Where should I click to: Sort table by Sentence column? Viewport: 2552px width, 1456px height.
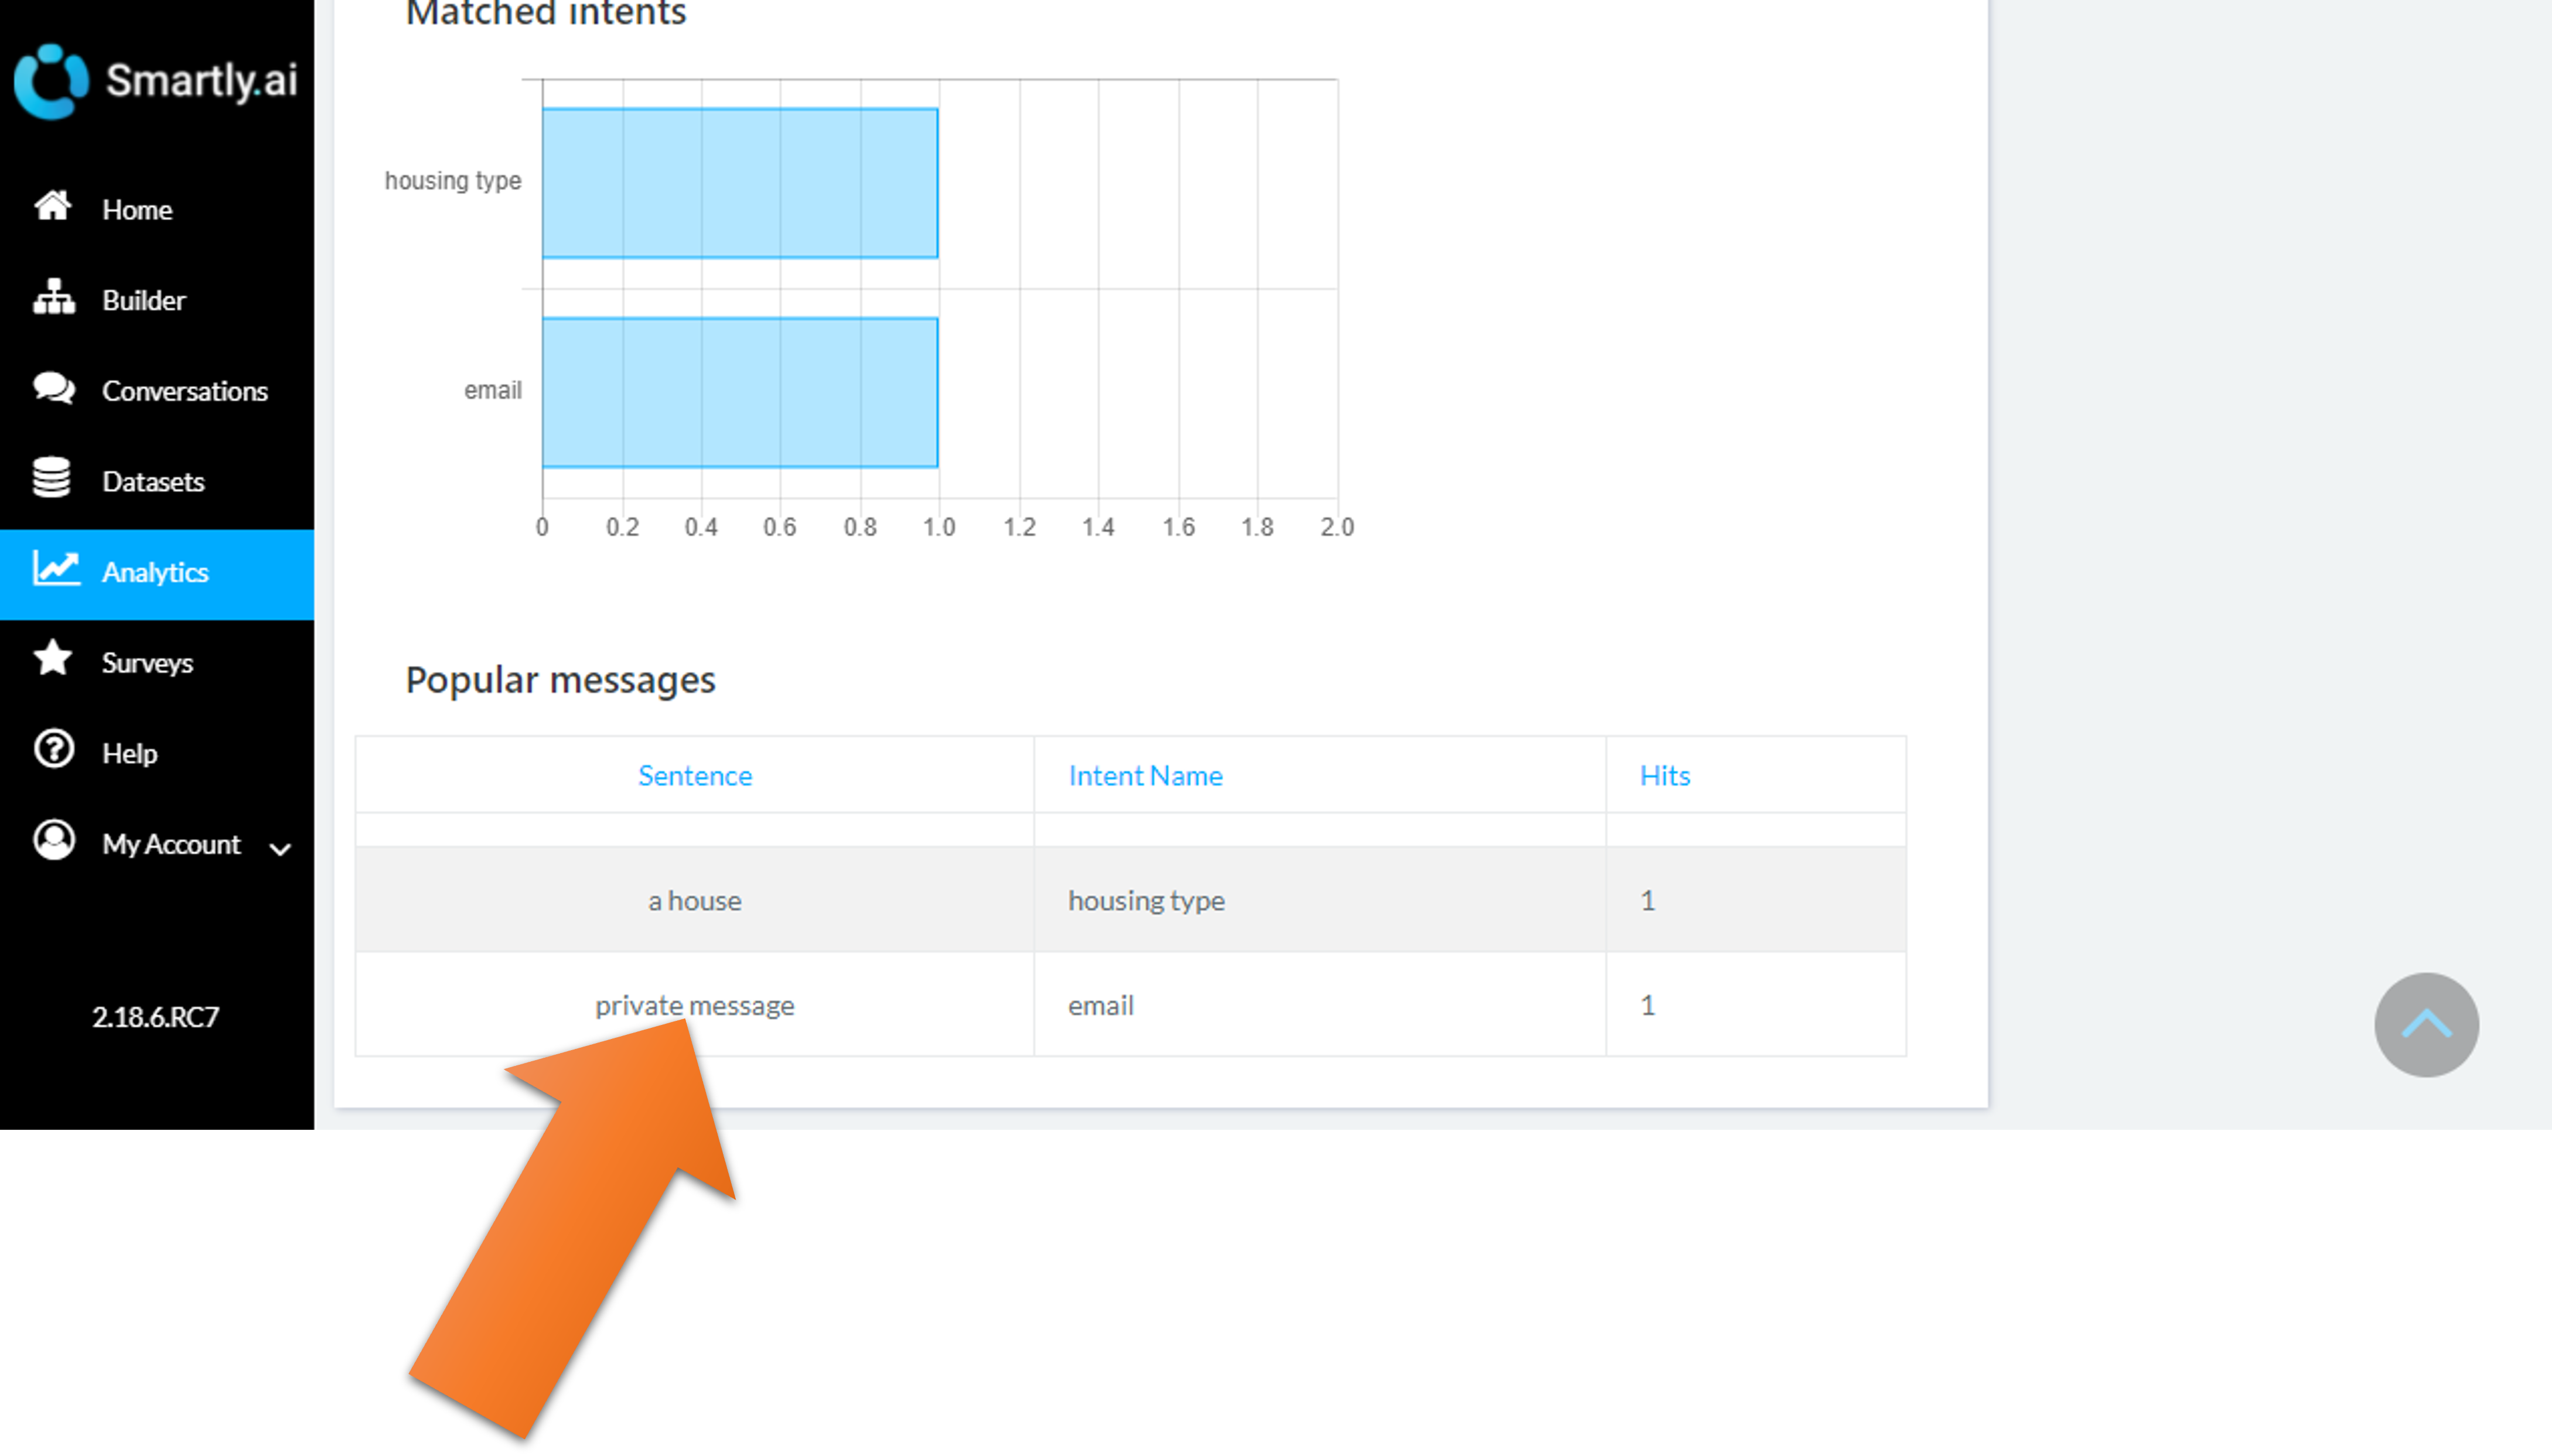click(x=694, y=775)
